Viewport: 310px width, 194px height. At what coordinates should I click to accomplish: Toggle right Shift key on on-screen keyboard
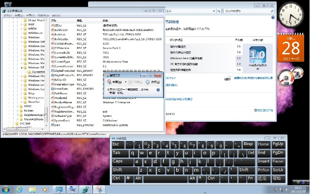(247, 170)
